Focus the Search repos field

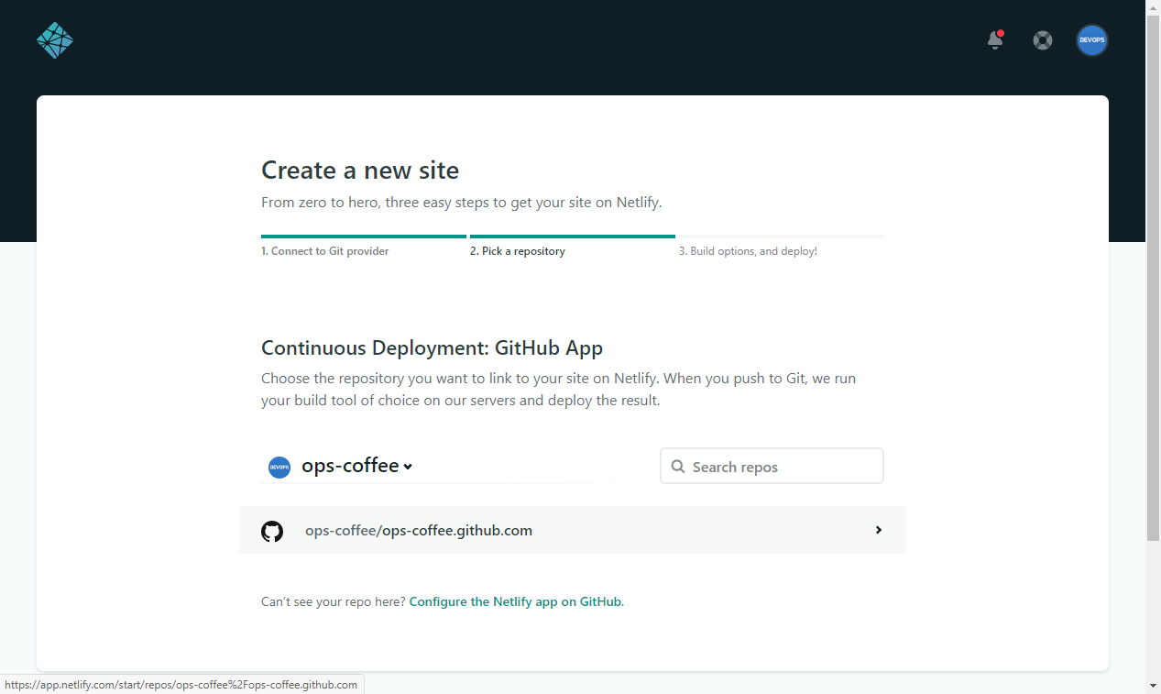click(x=772, y=466)
